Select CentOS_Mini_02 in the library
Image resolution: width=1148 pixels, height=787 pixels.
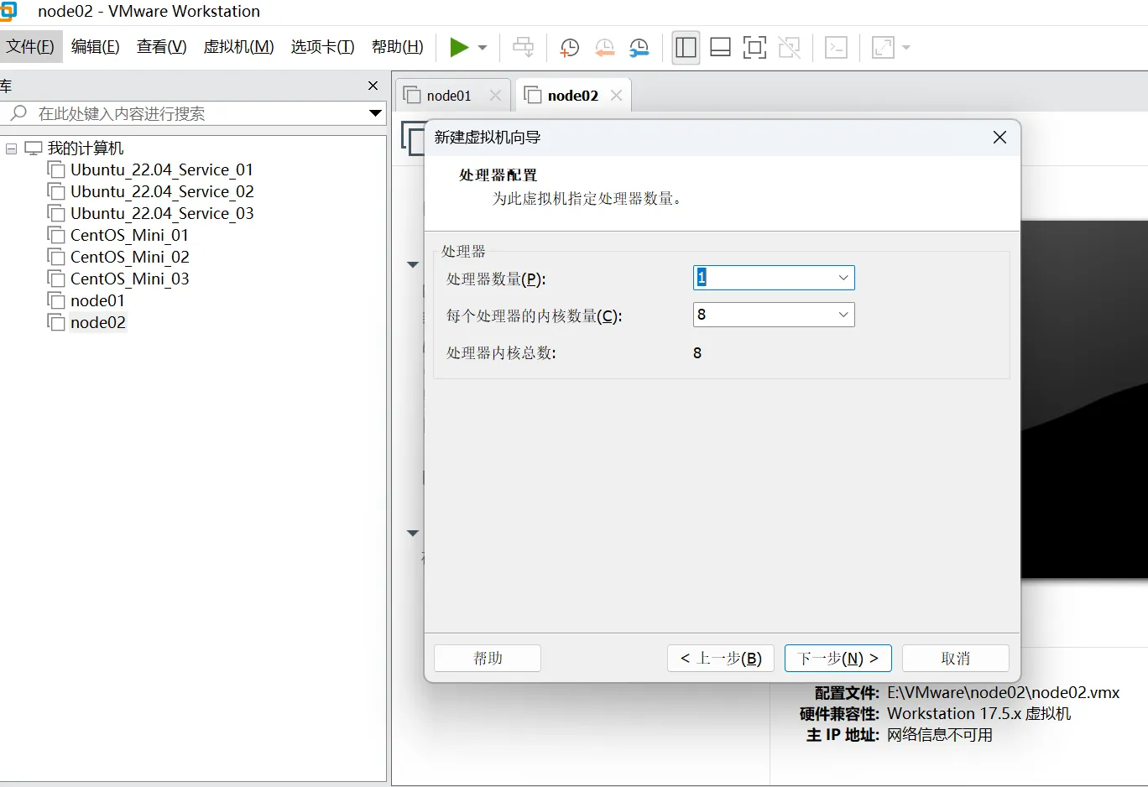(129, 257)
